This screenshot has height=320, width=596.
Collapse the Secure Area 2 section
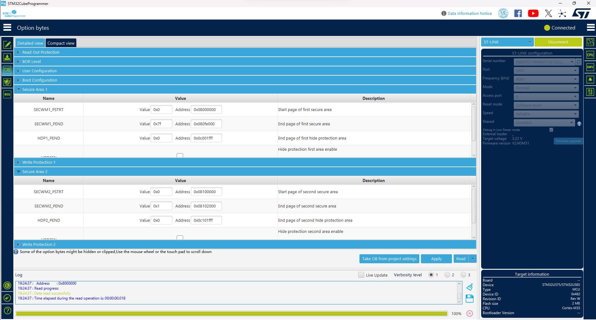coord(19,171)
